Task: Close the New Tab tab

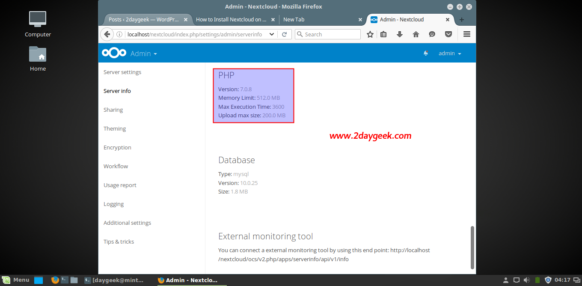Action: pyautogui.click(x=360, y=20)
